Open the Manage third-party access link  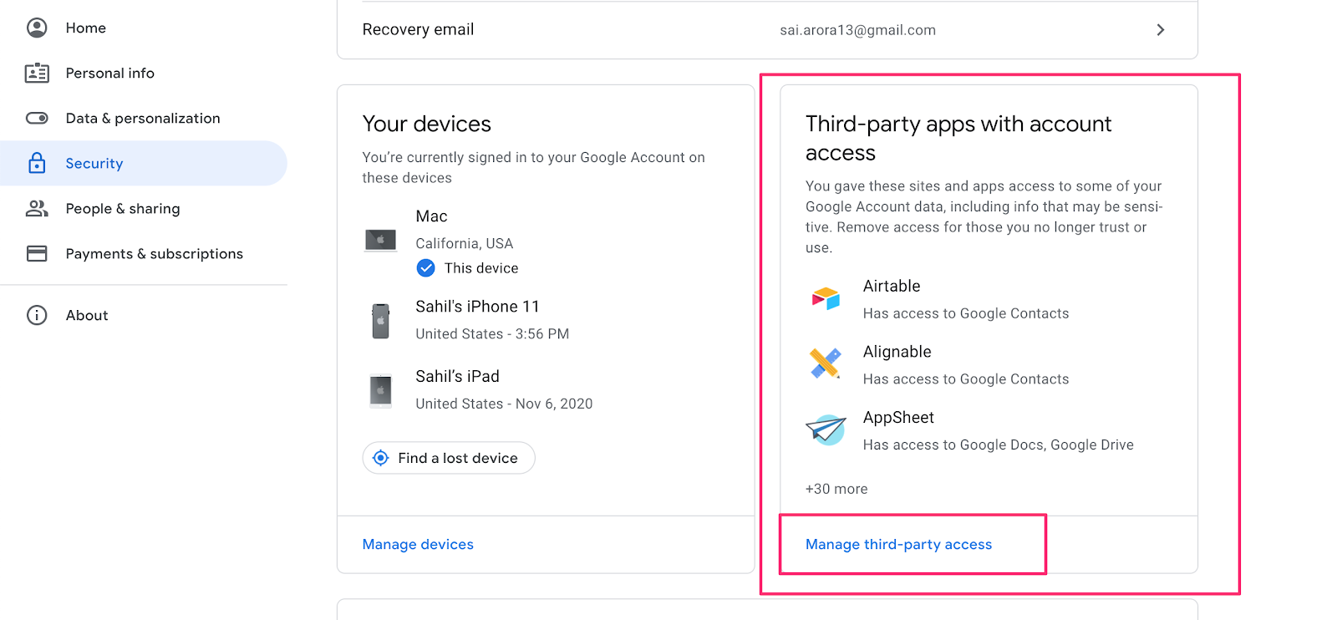click(898, 544)
